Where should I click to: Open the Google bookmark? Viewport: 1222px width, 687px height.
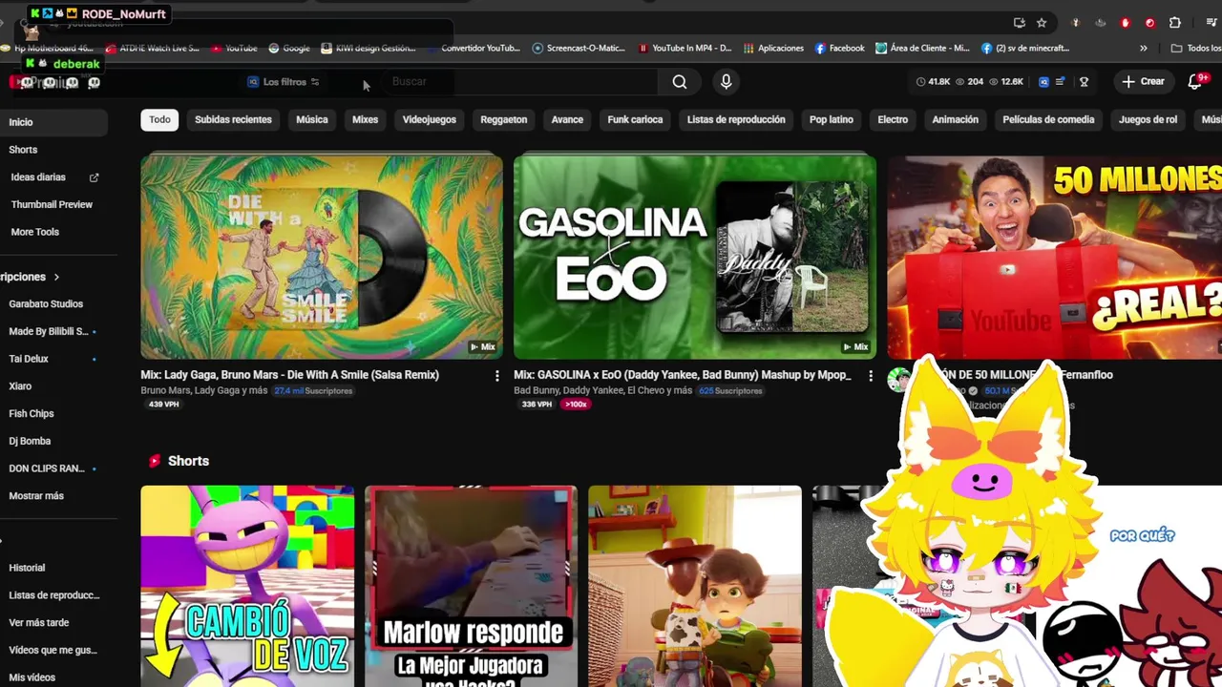click(x=289, y=48)
